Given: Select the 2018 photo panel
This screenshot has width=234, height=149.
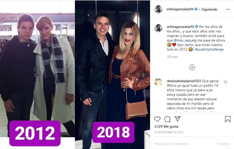Looking at the screenshot, I should pos(112,74).
